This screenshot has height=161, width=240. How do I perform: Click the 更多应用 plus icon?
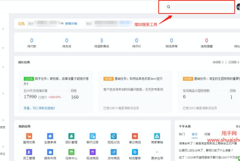tap(157, 152)
